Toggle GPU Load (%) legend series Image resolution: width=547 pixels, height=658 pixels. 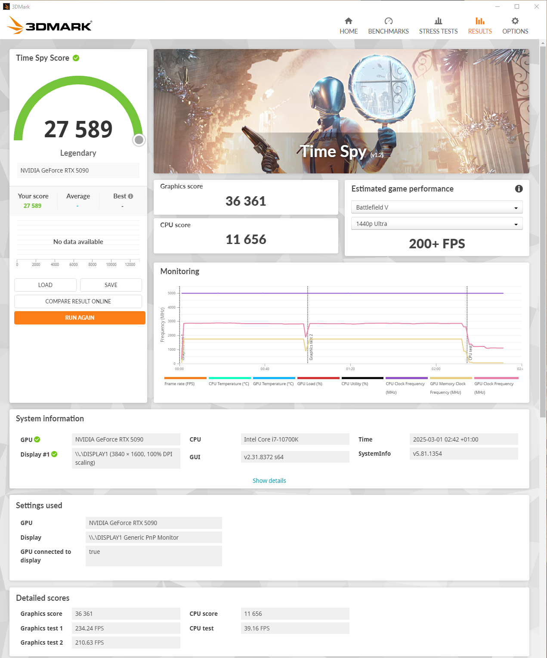(x=309, y=383)
